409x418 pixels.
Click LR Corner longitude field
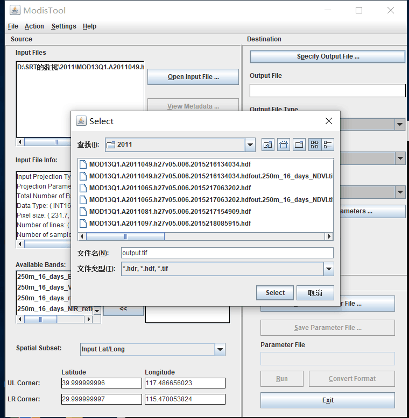click(x=185, y=399)
